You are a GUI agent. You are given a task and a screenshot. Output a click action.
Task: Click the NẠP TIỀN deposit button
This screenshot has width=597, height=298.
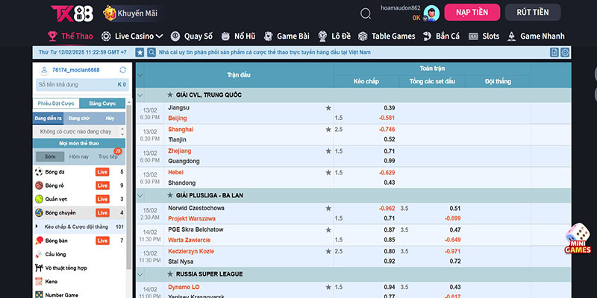coord(472,13)
